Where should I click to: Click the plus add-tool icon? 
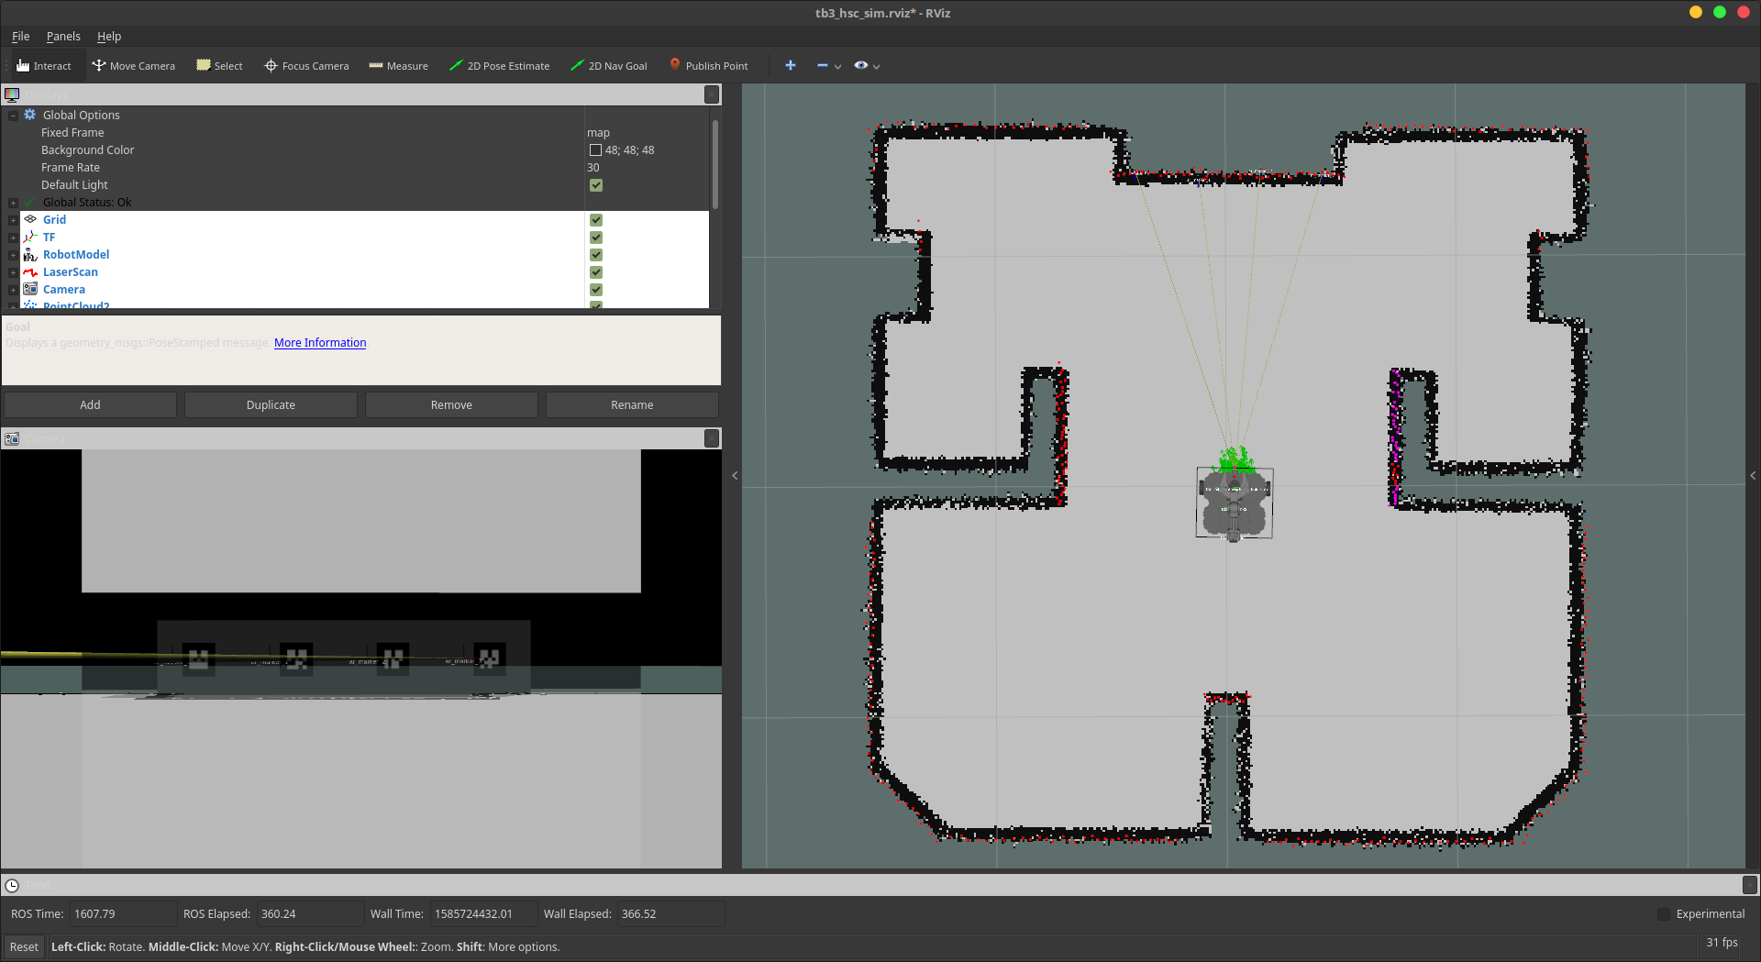click(791, 66)
